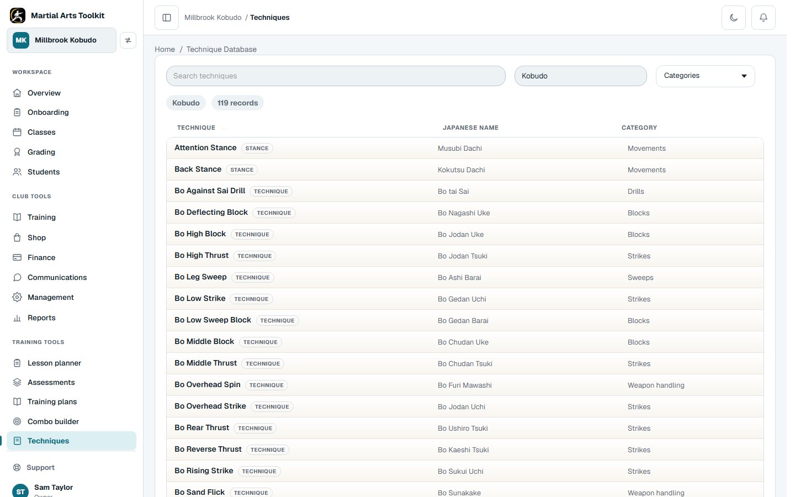Viewport: 795px width, 497px height.
Task: Open Bo Leg Sweep technique row
Action: click(x=465, y=277)
